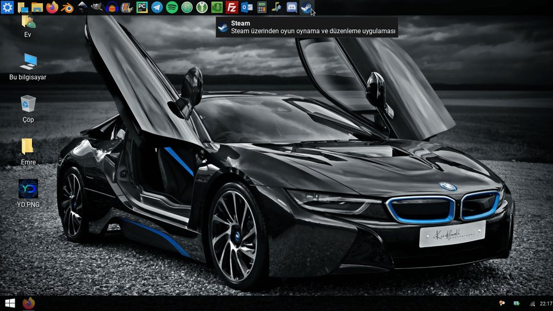Launch Spotify from the top dock
The height and width of the screenshot is (311, 553).
coord(172,8)
